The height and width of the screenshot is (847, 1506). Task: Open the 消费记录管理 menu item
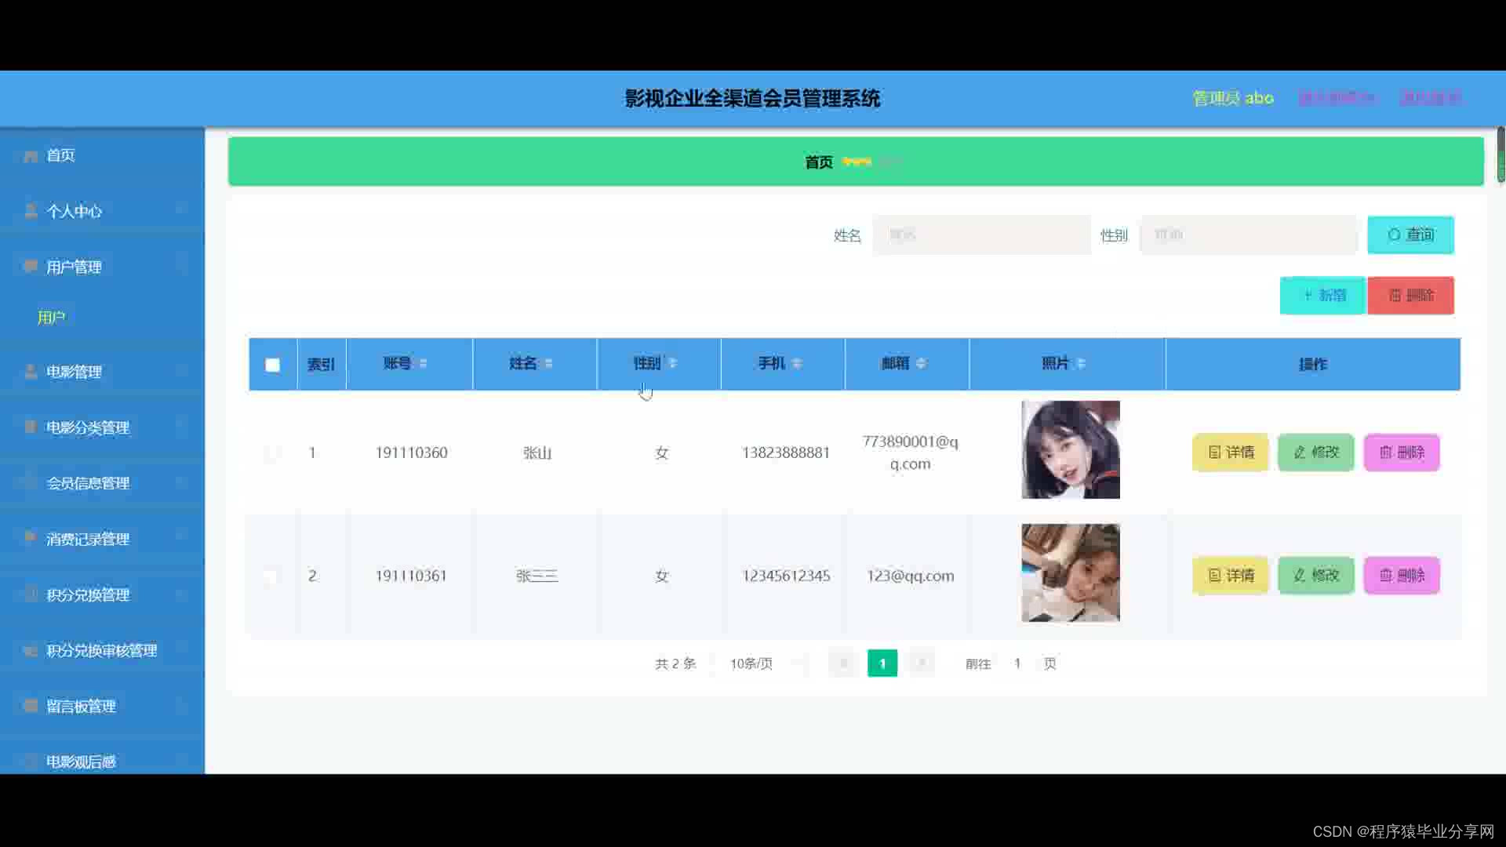(88, 539)
